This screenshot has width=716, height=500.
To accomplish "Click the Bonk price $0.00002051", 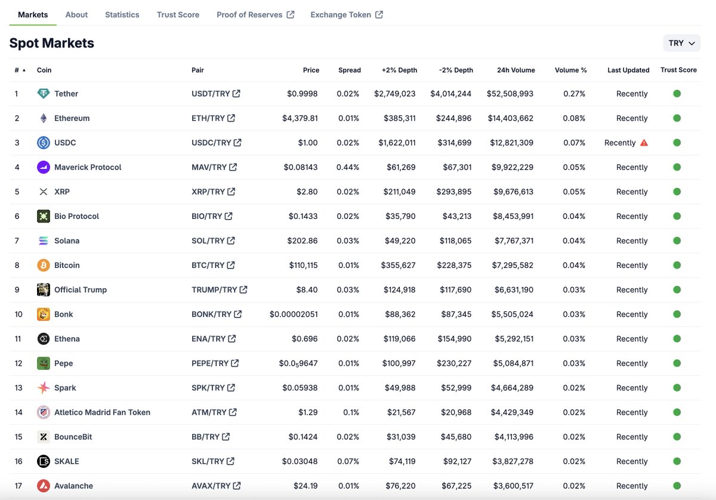I will point(294,314).
